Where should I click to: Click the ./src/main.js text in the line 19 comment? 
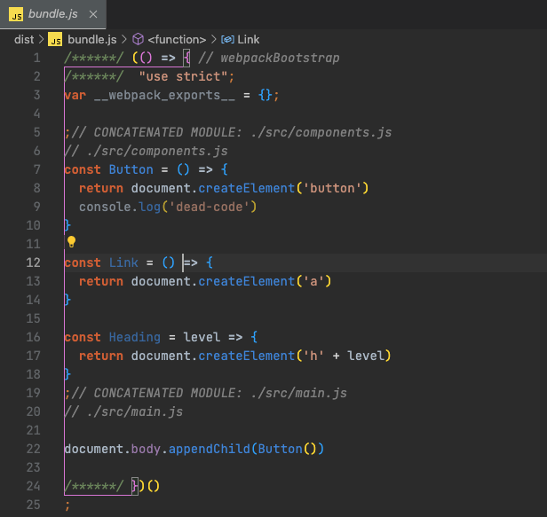[299, 393]
